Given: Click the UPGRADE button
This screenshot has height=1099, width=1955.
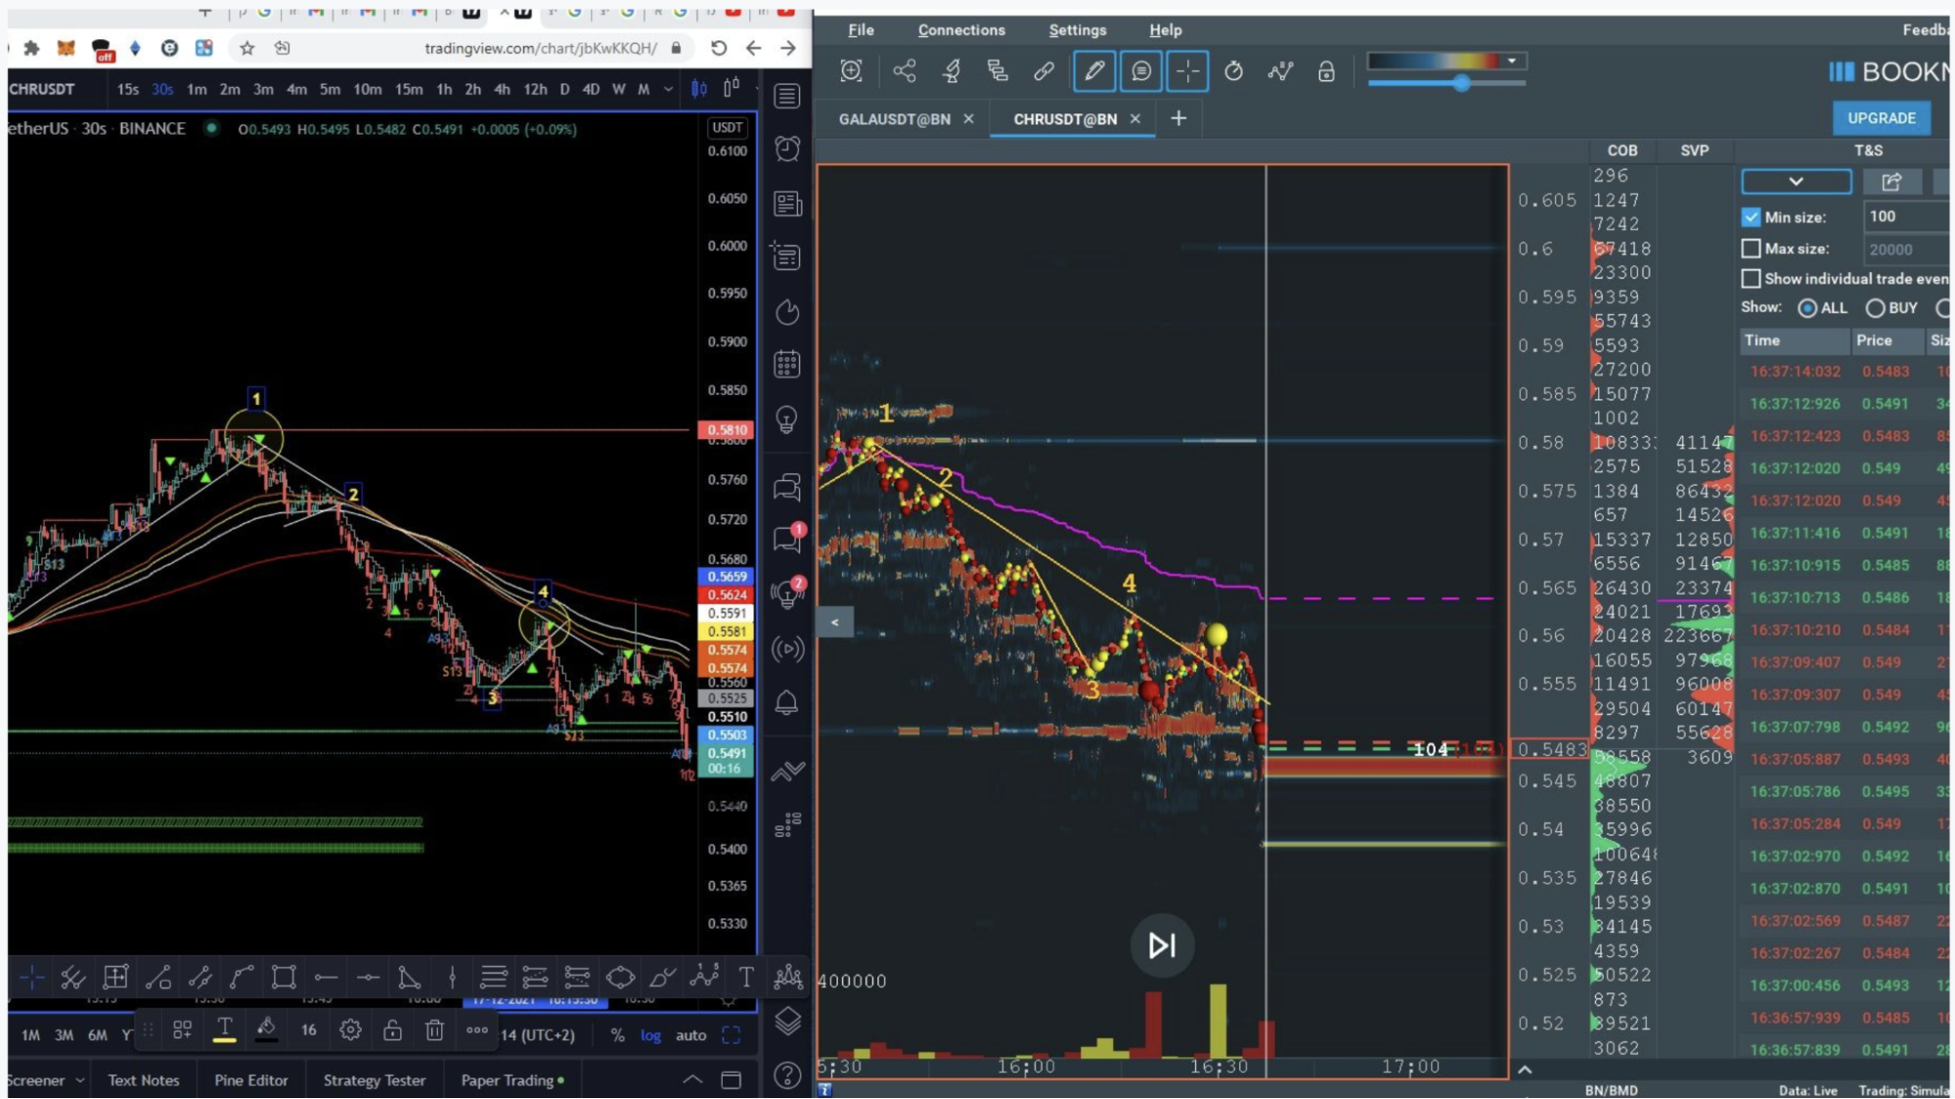Looking at the screenshot, I should click(1881, 118).
